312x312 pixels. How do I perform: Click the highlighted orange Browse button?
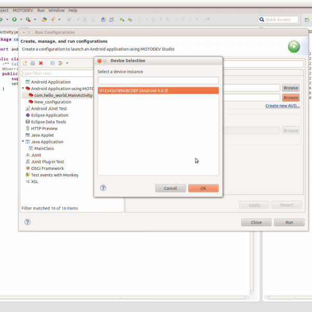[291, 98]
